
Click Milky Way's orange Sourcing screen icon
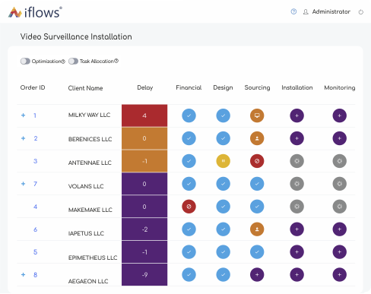coord(257,115)
